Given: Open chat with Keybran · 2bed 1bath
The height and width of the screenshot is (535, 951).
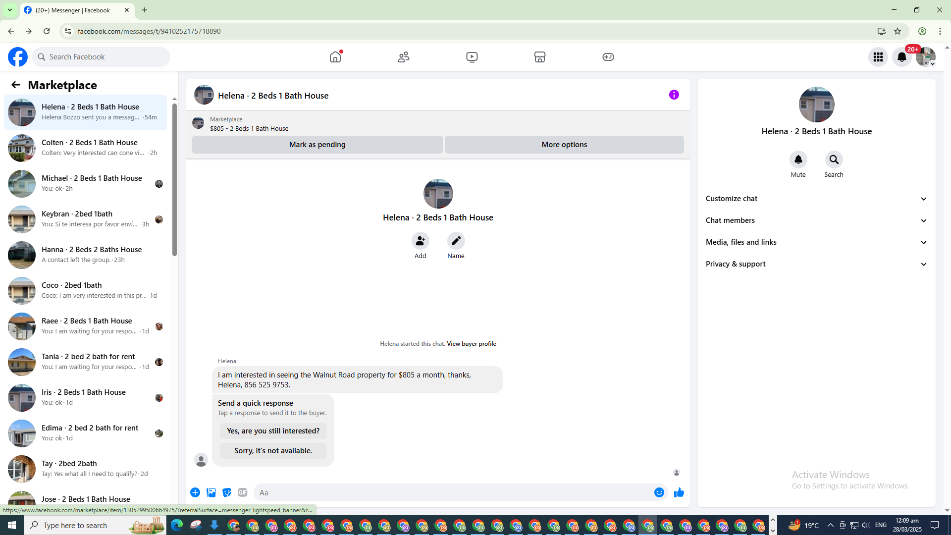Looking at the screenshot, I should coord(85,219).
